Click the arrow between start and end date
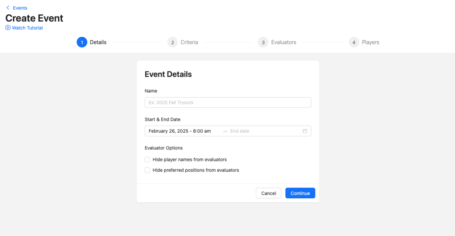This screenshot has width=455, height=236. 225,131
